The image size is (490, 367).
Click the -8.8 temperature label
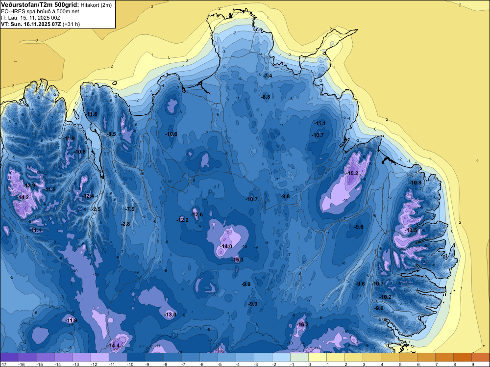pyautogui.click(x=266, y=97)
